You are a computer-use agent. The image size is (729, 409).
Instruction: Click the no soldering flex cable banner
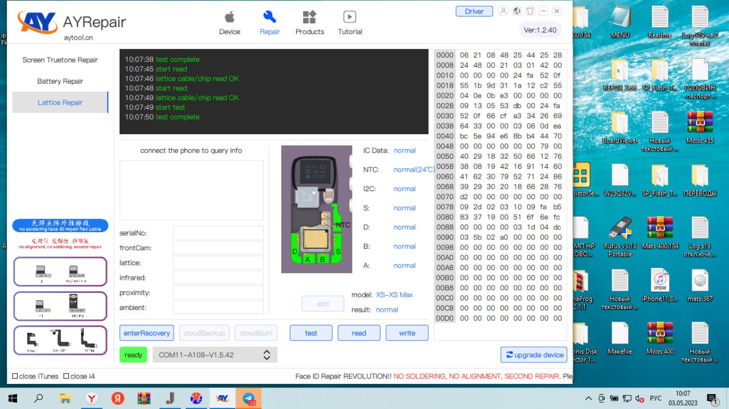(x=60, y=225)
